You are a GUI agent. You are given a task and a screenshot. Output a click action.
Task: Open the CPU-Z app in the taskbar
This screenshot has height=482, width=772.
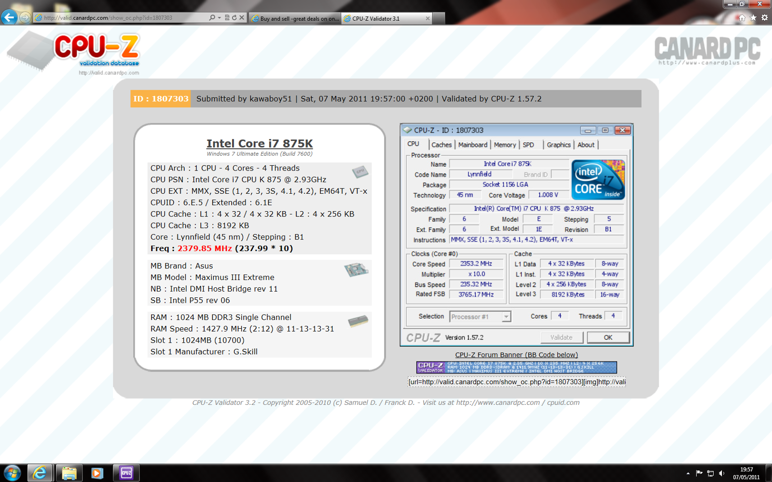click(x=126, y=473)
